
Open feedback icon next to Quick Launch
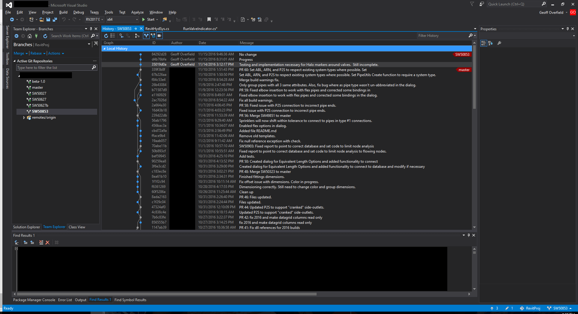(481, 4)
